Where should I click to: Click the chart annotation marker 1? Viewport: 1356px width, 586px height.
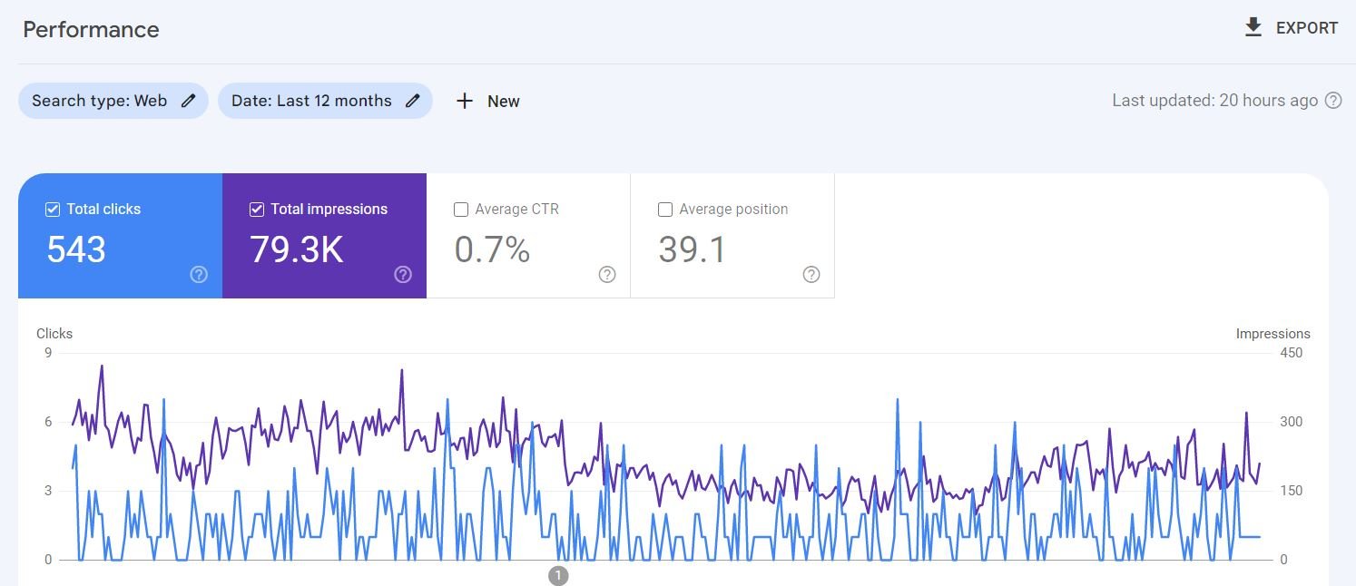(x=558, y=575)
